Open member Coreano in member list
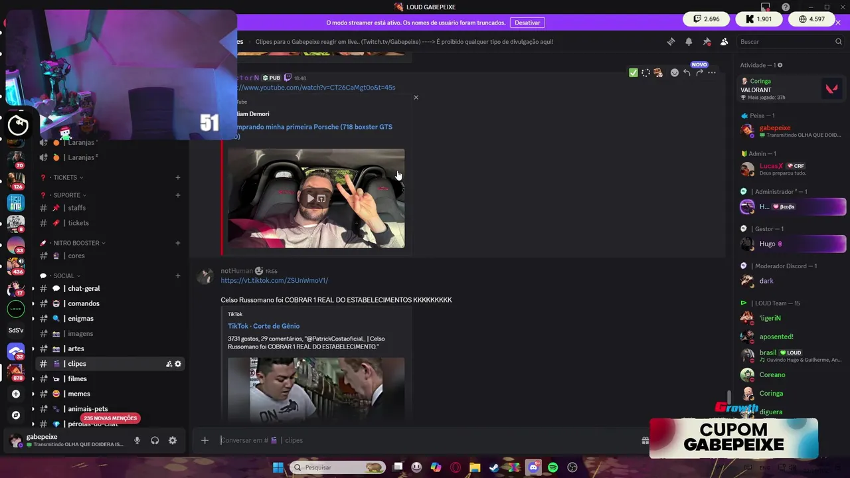The image size is (850, 478). click(x=792, y=374)
